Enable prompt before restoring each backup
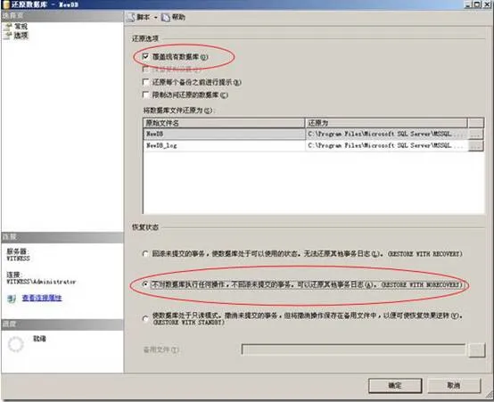The height and width of the screenshot is (402, 494). pos(145,82)
